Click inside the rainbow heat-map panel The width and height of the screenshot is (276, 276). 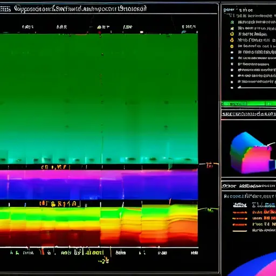(x=99, y=227)
